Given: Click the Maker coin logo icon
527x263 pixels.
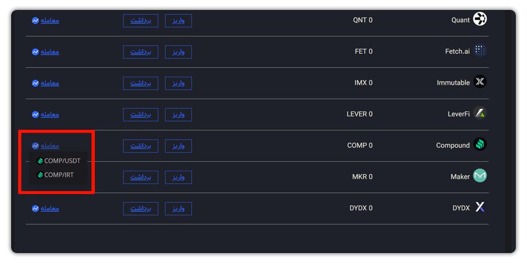Looking at the screenshot, I should pos(480,175).
